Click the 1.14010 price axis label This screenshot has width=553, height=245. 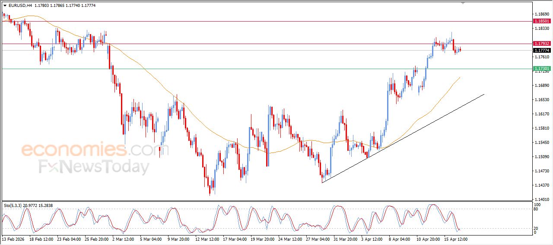[x=542, y=200]
